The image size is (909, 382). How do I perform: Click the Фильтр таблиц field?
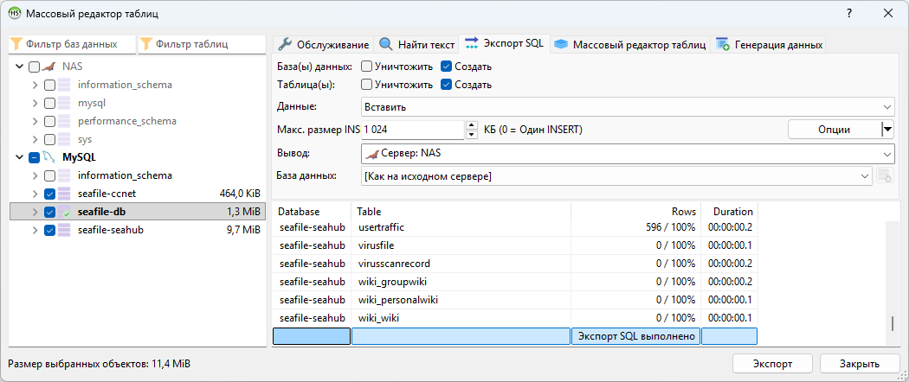pyautogui.click(x=202, y=44)
